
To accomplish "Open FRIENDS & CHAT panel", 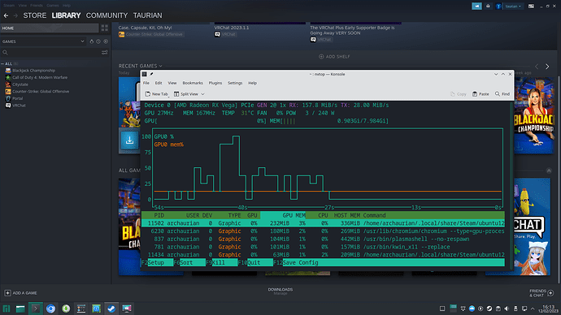I will coord(541,293).
